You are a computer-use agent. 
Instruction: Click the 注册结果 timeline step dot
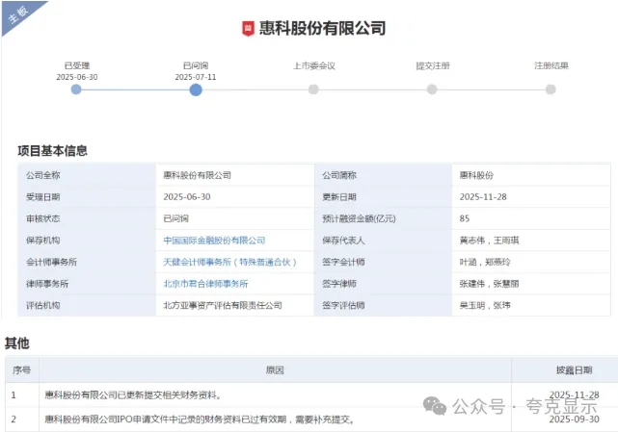tap(551, 89)
